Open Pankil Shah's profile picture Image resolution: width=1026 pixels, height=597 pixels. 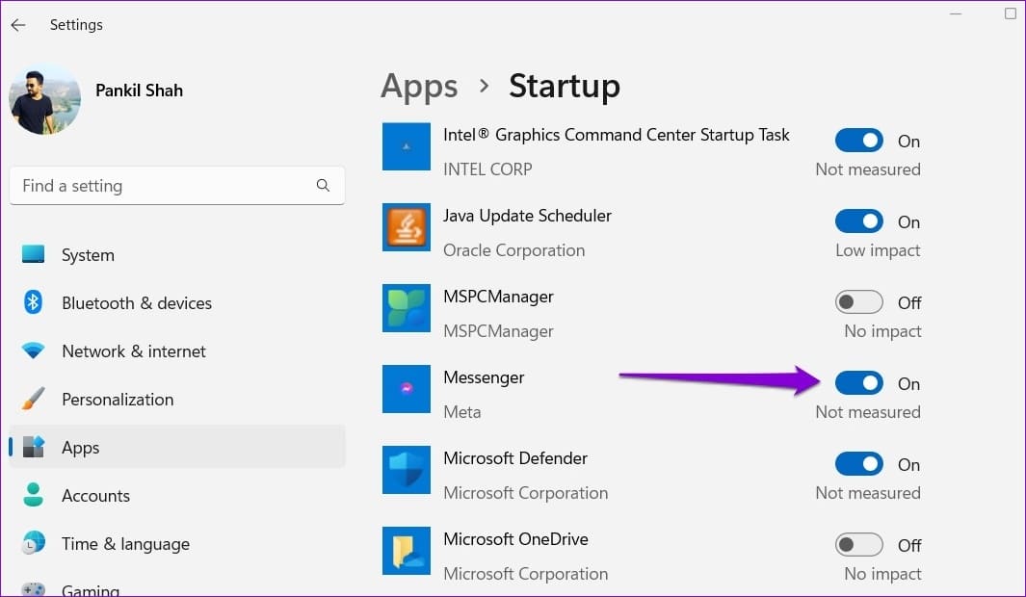tap(45, 99)
